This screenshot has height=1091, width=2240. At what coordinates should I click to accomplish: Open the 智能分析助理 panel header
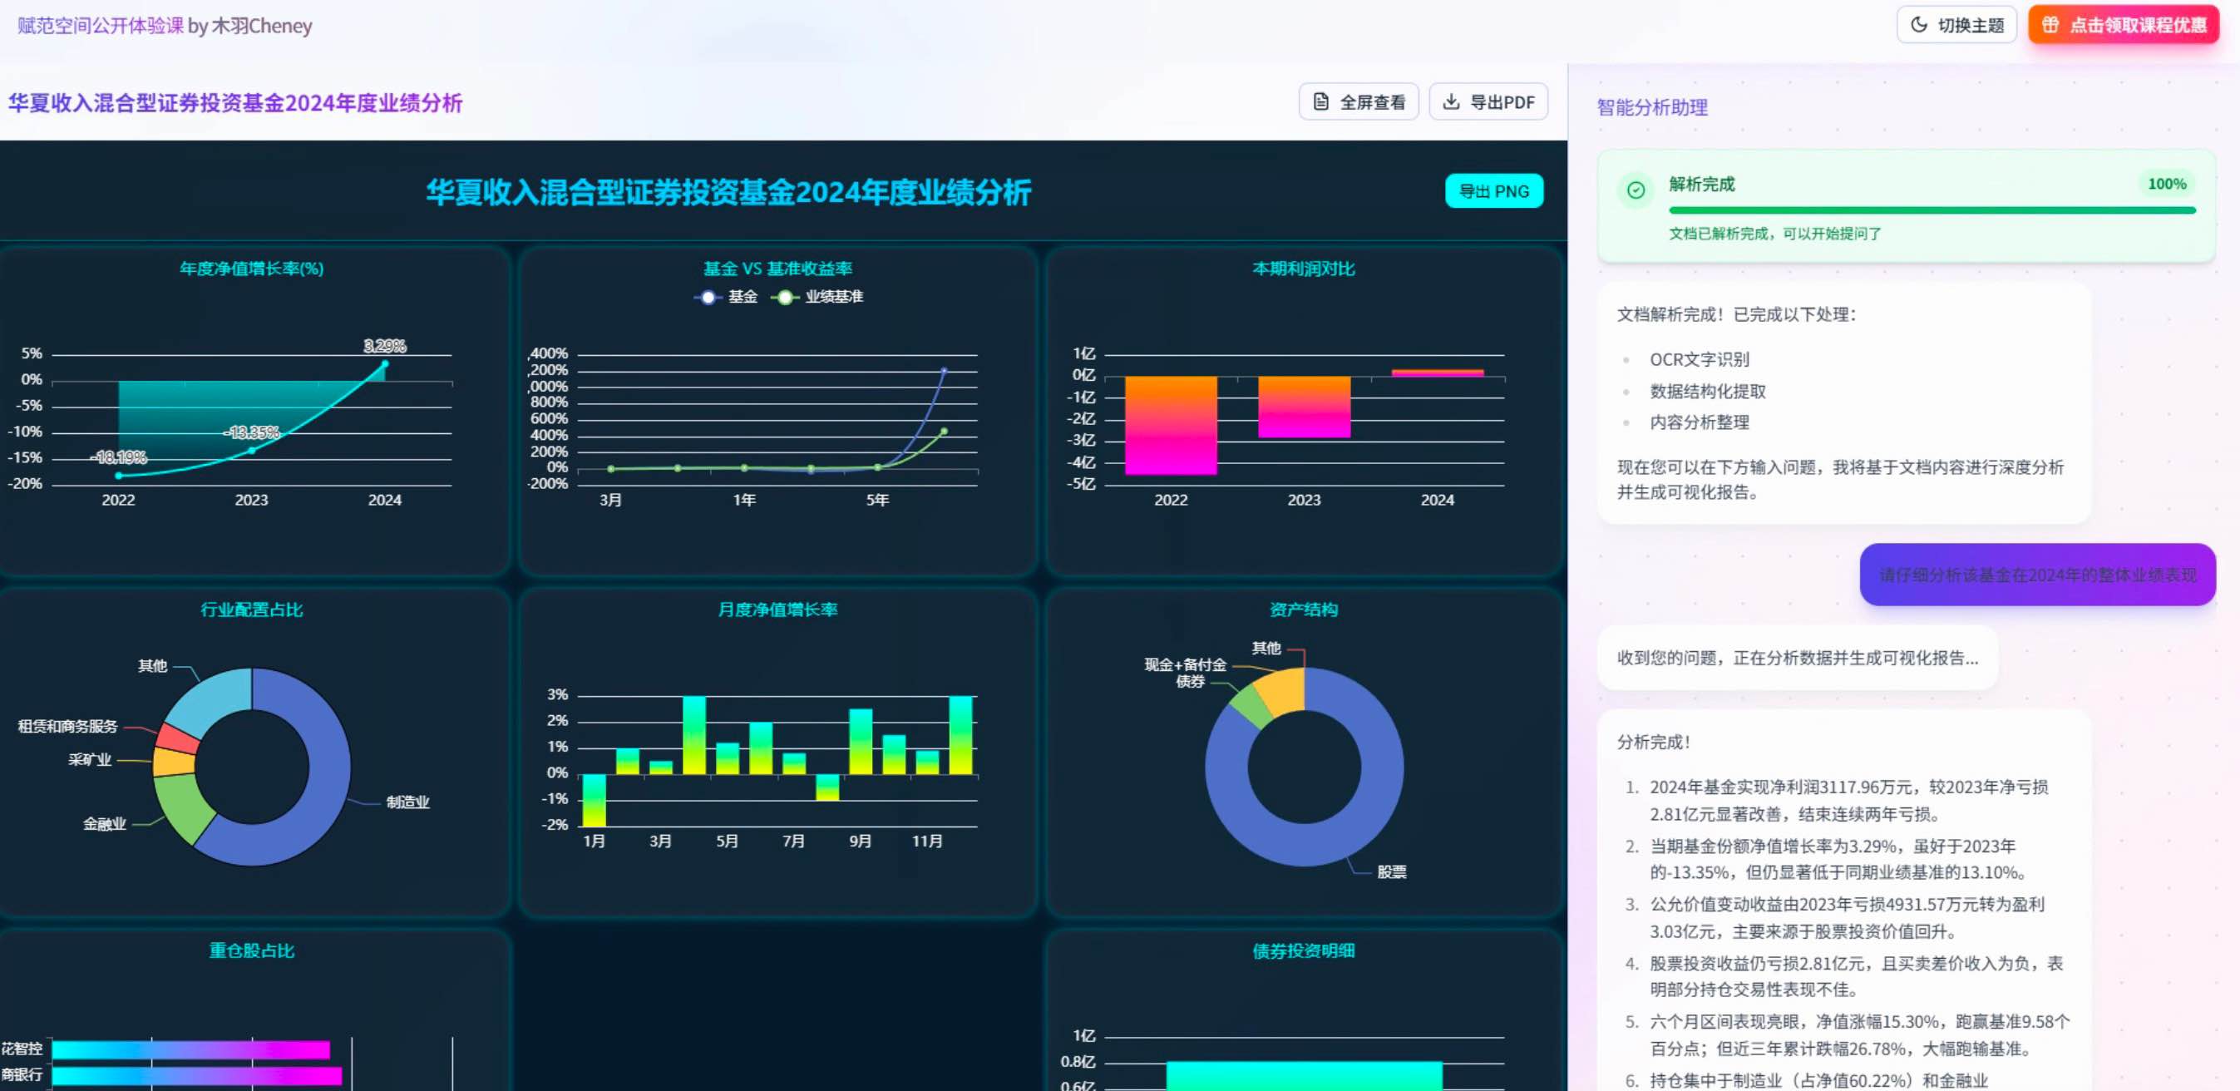[1651, 107]
